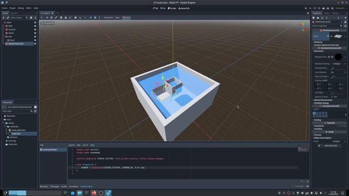Click the revert Mesh property icon
The image size is (349, 196).
click(328, 36)
